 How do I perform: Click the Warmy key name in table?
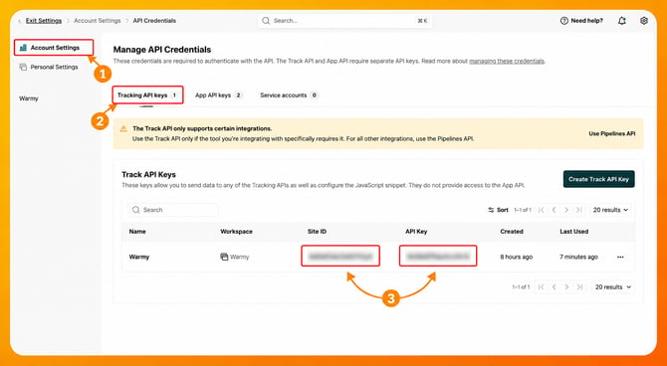(x=139, y=257)
